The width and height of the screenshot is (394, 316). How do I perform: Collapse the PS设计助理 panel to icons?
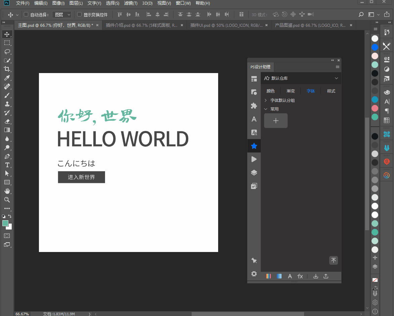333,60
